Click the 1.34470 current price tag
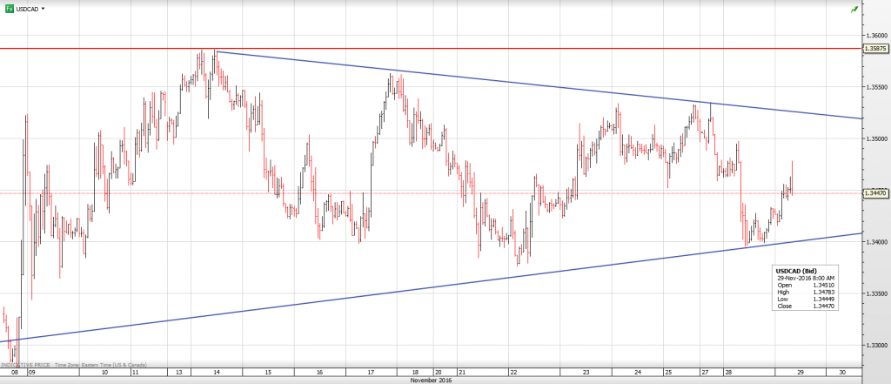The width and height of the screenshot is (891, 384). click(x=875, y=193)
